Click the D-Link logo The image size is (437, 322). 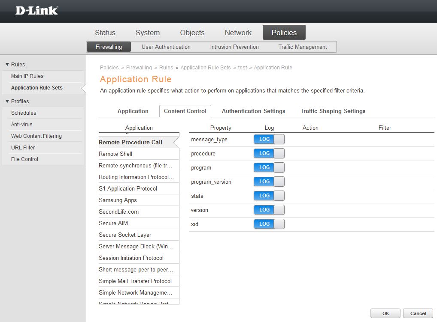pyautogui.click(x=36, y=11)
